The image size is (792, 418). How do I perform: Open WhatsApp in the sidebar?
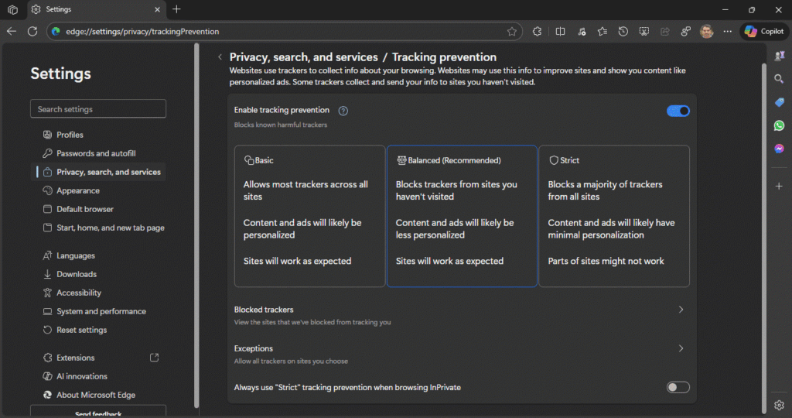[x=779, y=125]
